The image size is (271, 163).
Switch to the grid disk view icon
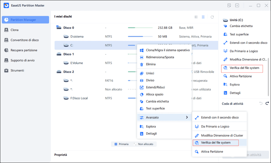pyautogui.click(x=196, y=17)
